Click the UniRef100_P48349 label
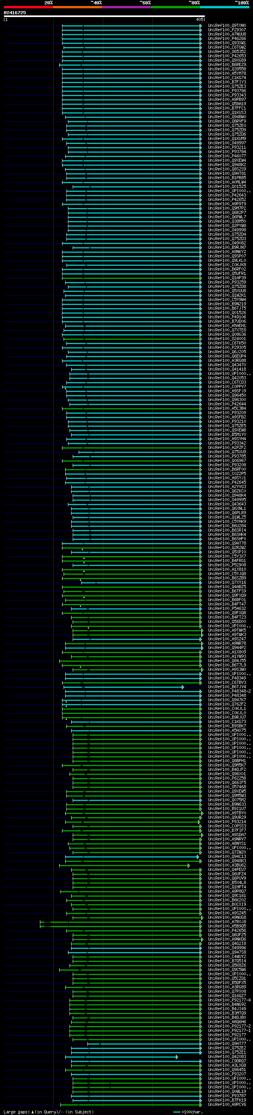The image size is (253, 1115). coord(227,678)
